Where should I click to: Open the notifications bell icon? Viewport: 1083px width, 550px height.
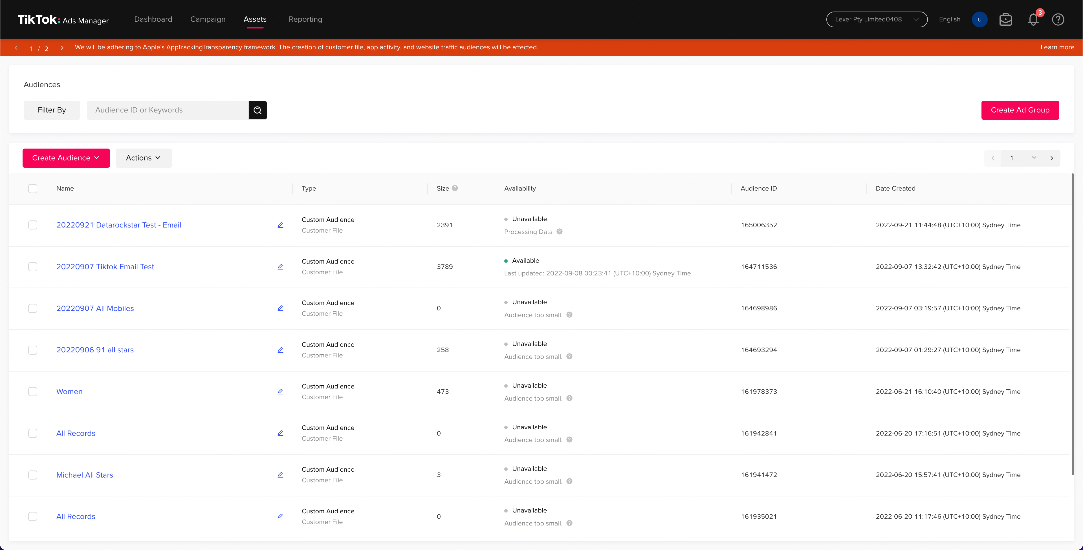(1033, 19)
